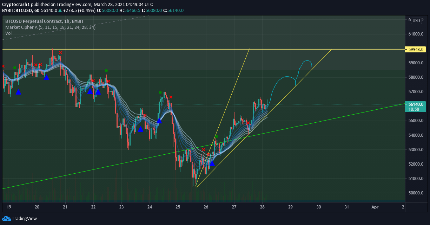Click the date 19 on time axis
This screenshot has height=225, width=430.
click(9, 207)
